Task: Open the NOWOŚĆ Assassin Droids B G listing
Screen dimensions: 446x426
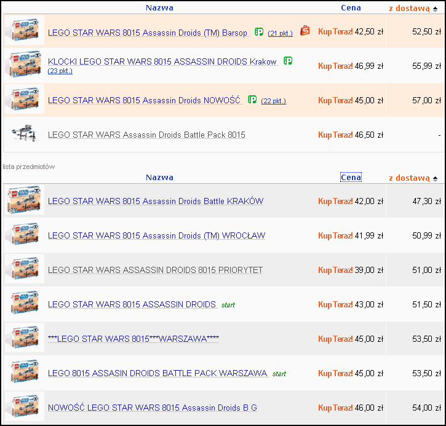Action: click(153, 408)
